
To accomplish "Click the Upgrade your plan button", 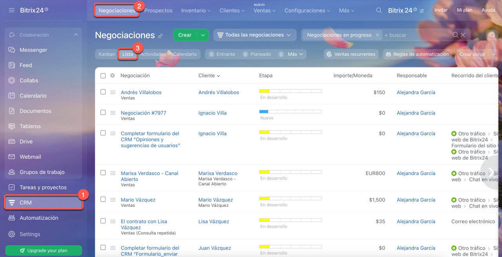I will pos(44,250).
